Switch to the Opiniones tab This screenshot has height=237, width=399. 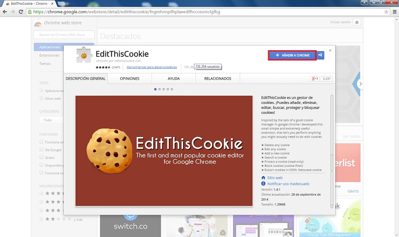pos(129,79)
